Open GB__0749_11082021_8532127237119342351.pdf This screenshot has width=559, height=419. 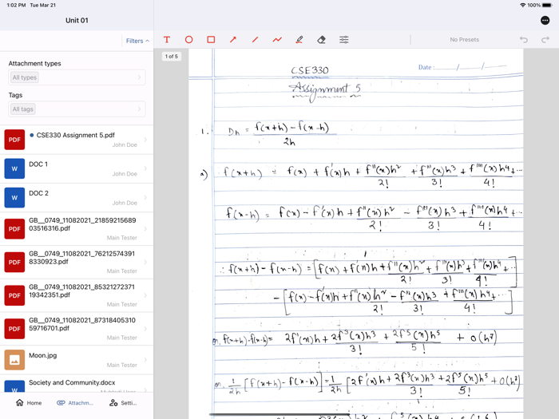pos(77,295)
